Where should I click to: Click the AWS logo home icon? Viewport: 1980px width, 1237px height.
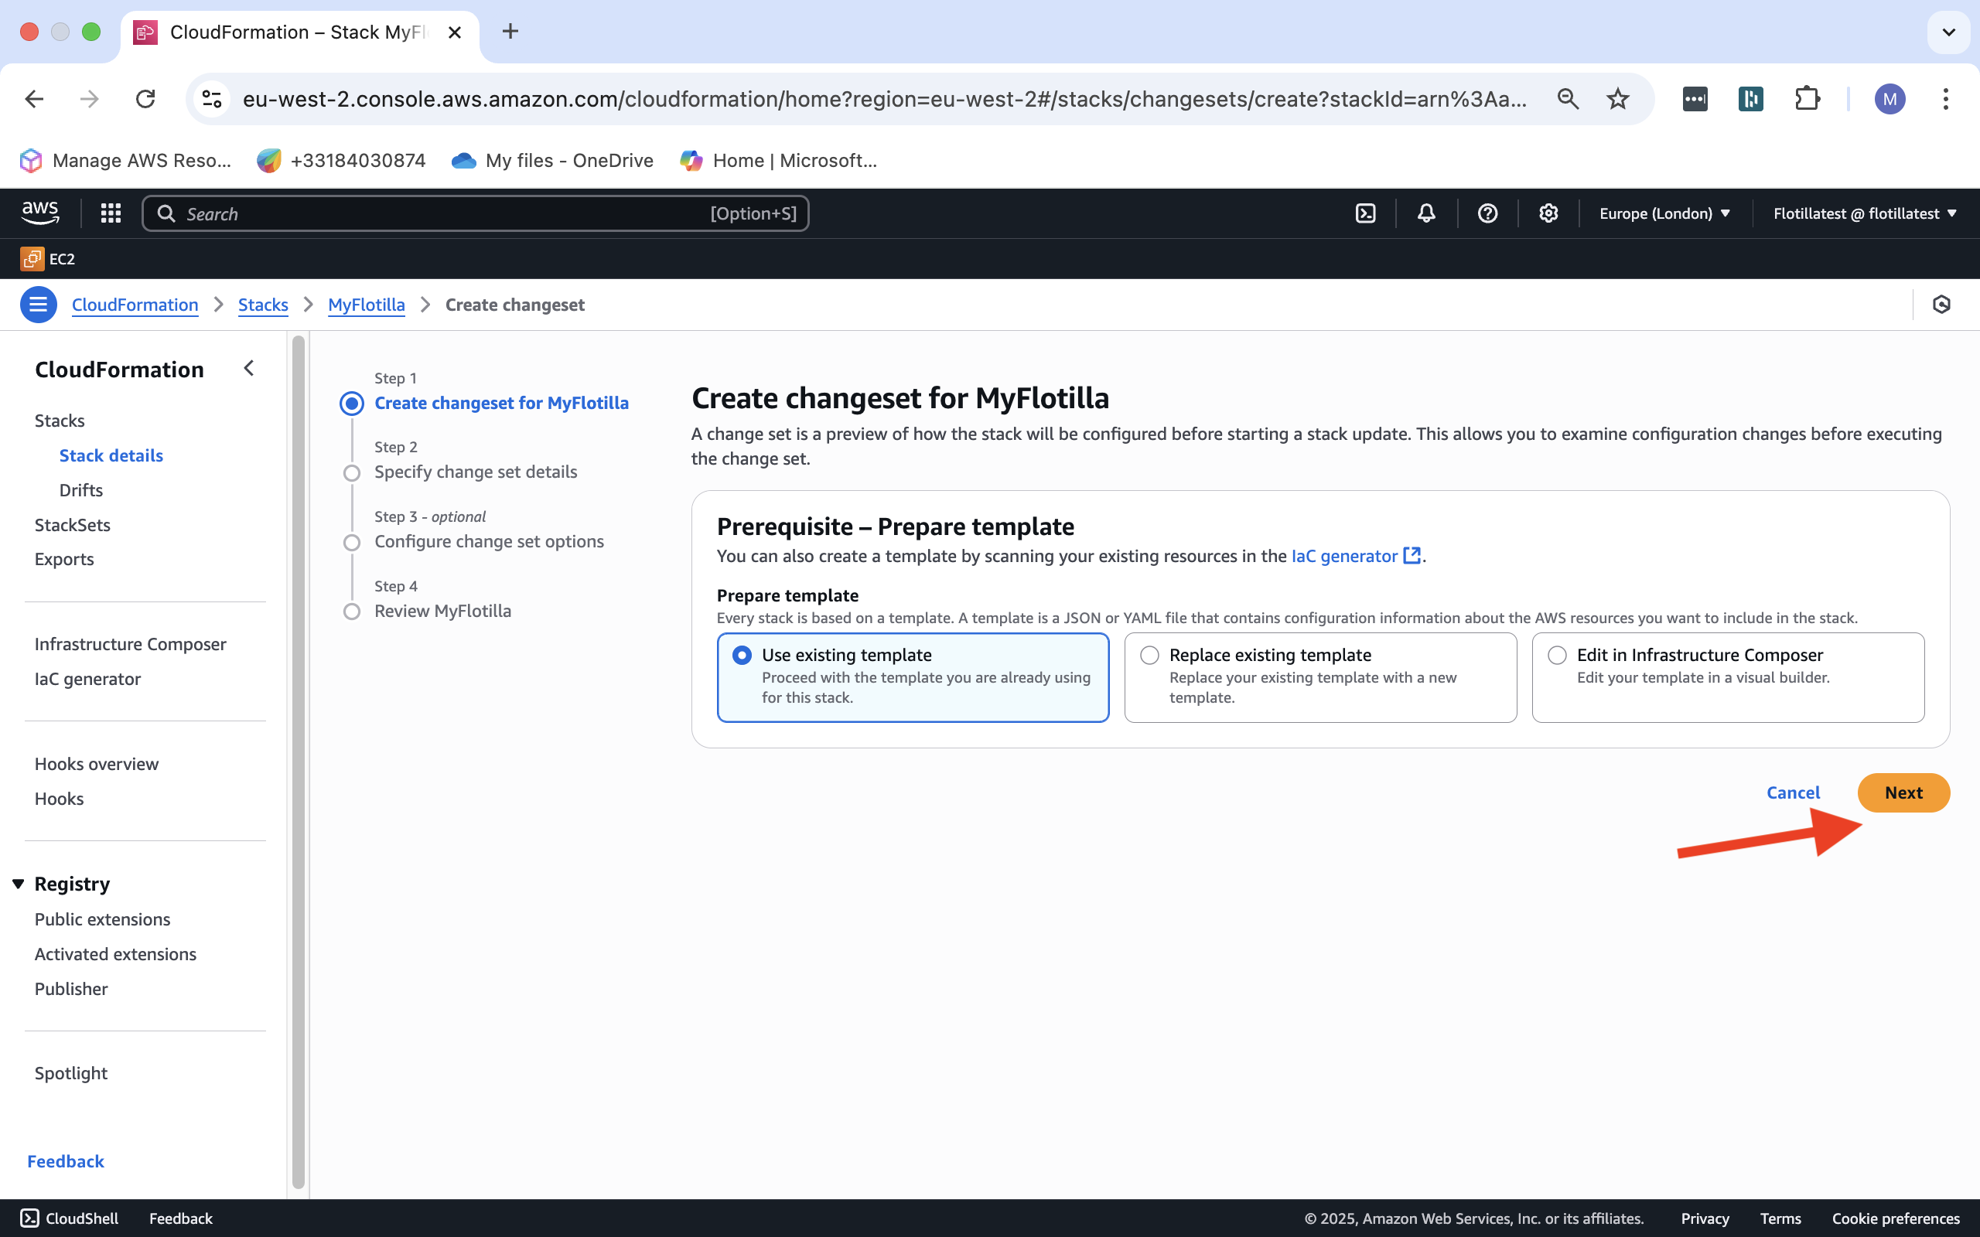click(x=39, y=213)
